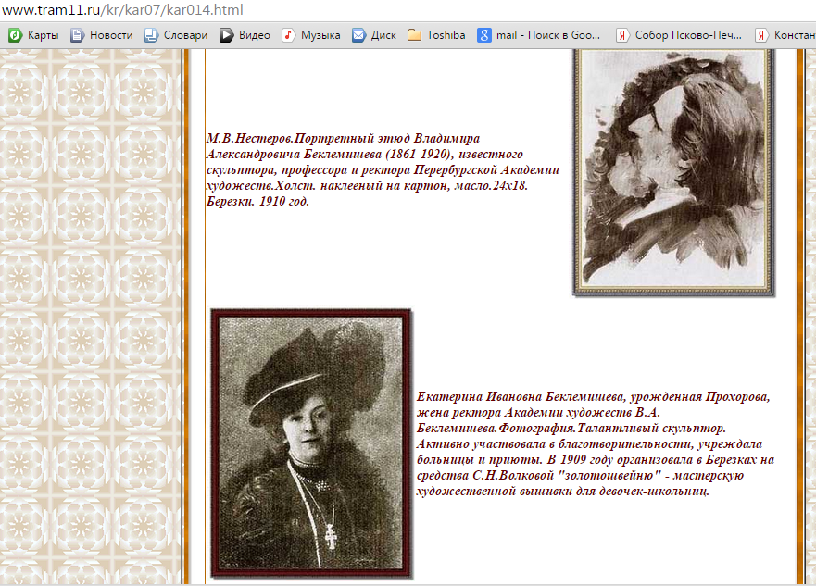Click the address bar URL www.tram11.ru
Screen dimensions: 816x586
click(x=121, y=10)
